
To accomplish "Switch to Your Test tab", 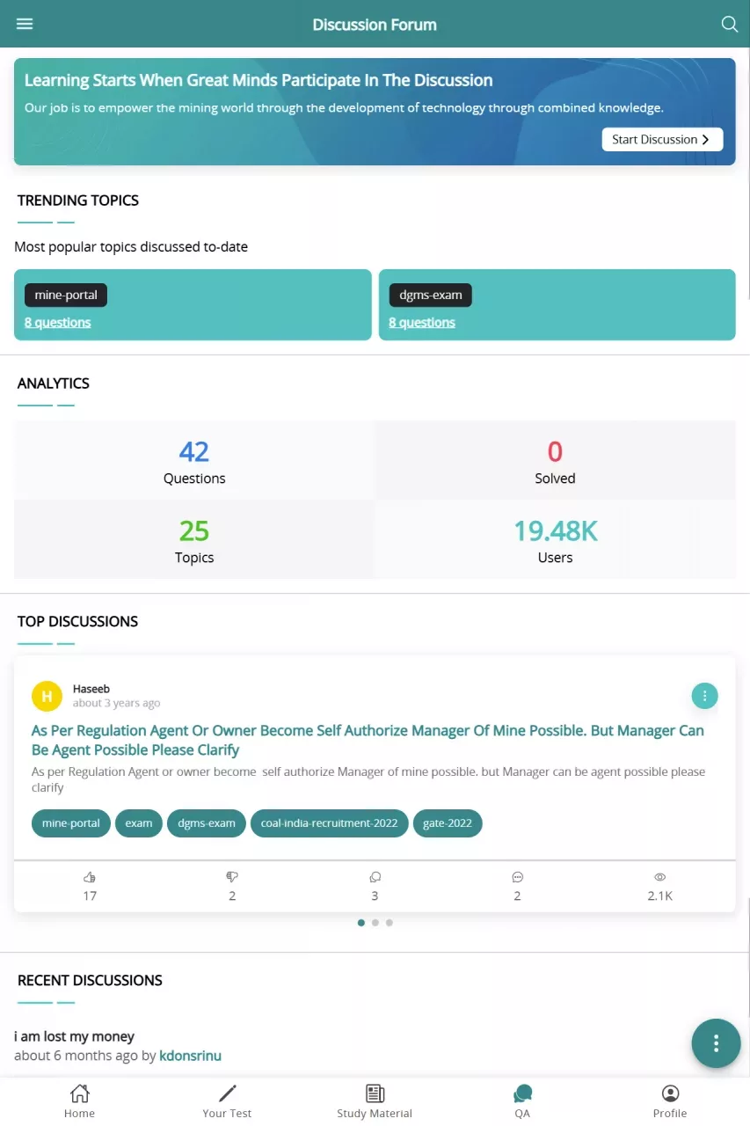I will click(227, 1100).
